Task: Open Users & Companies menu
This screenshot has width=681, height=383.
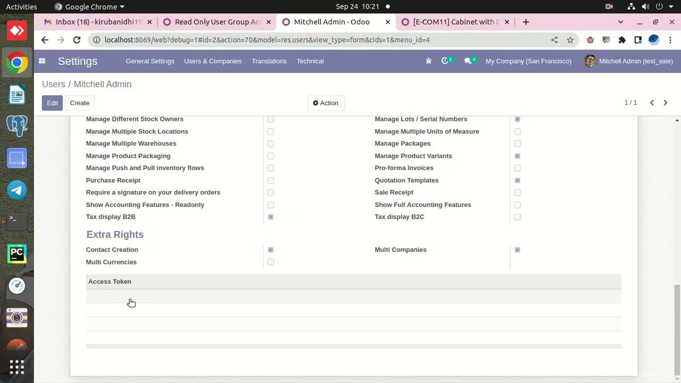Action: click(x=213, y=61)
